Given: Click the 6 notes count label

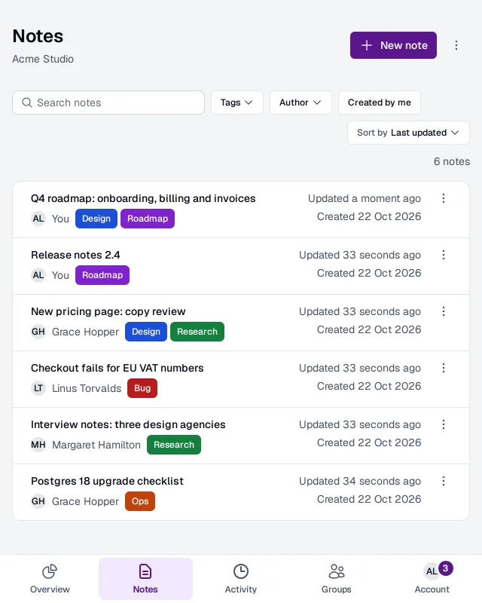Looking at the screenshot, I should point(452,161).
